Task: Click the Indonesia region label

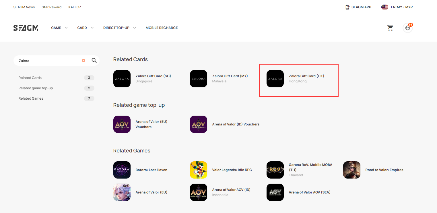Action: [220, 195]
